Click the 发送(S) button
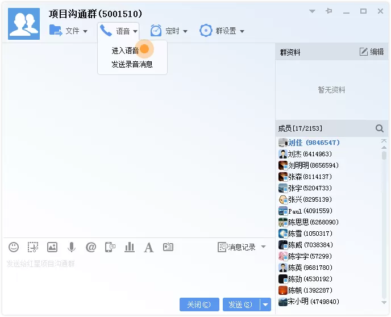Image resolution: width=391 pixels, height=317 pixels. click(x=241, y=305)
